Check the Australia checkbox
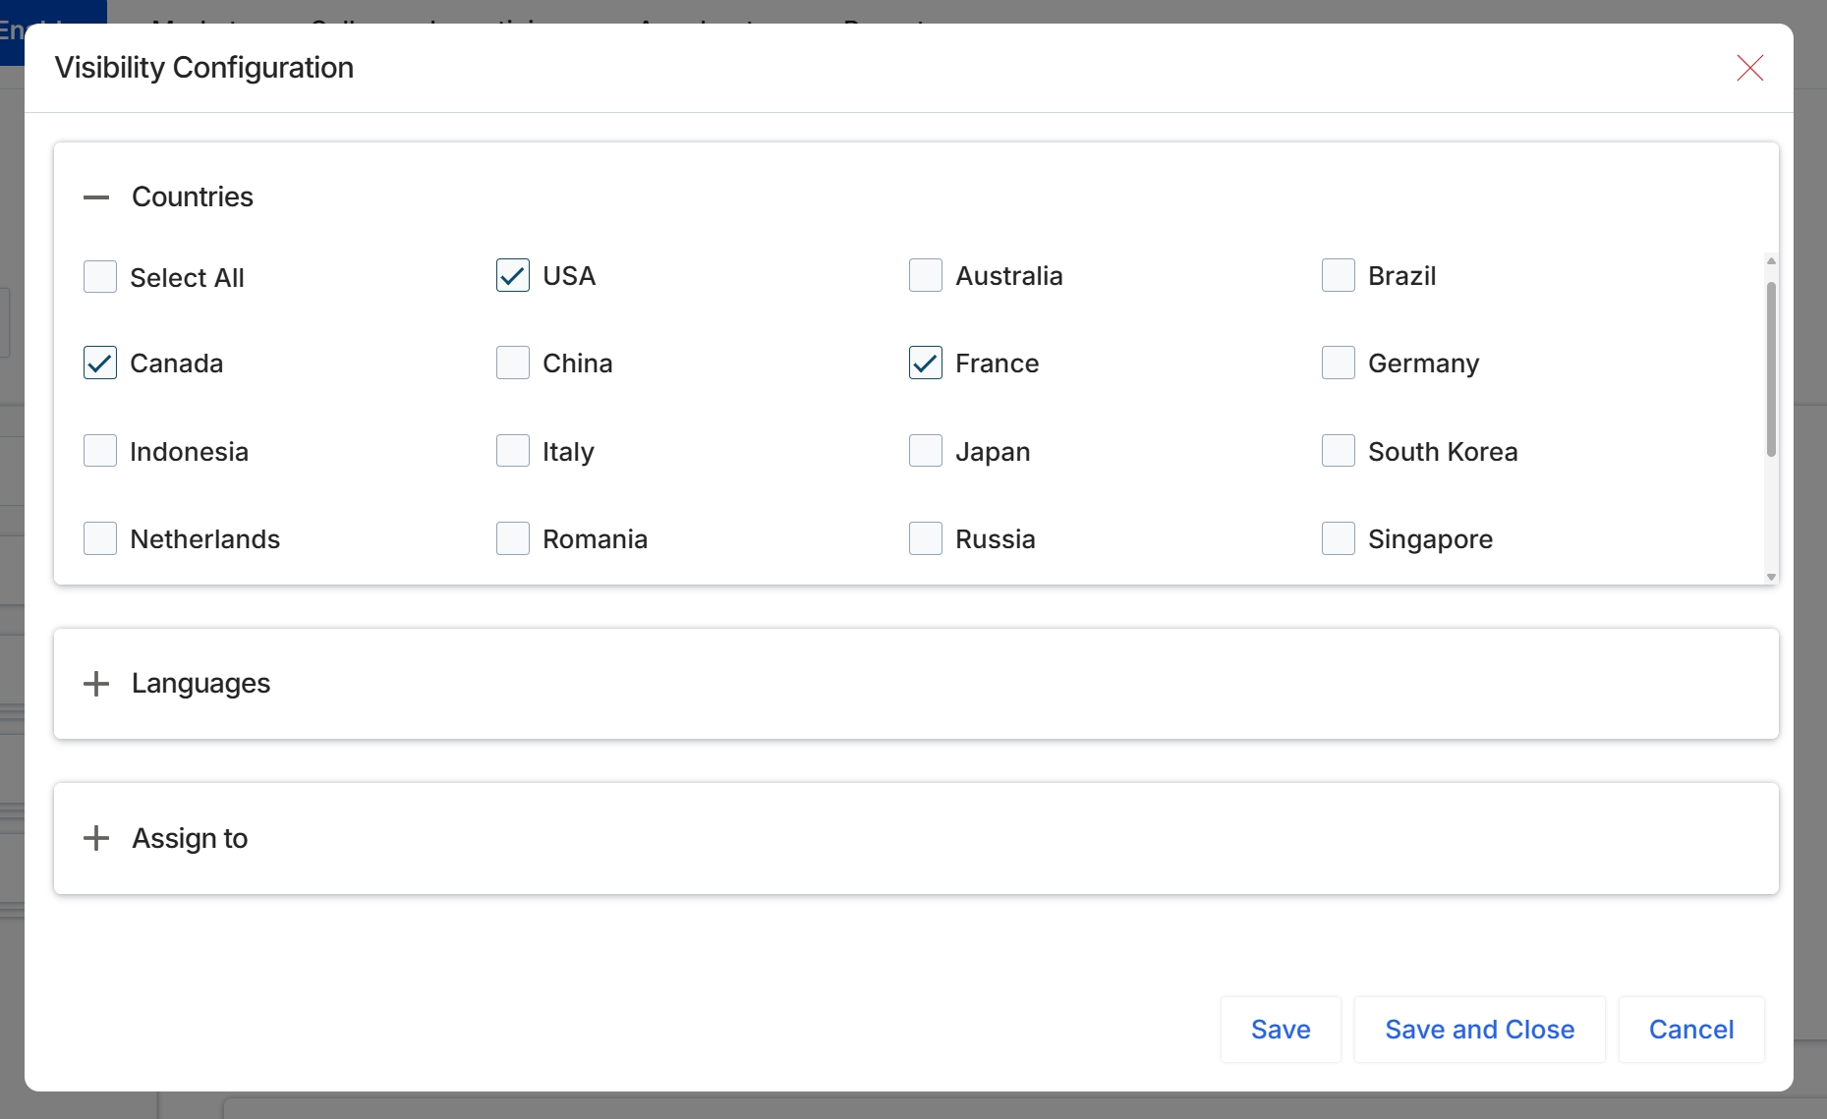 (926, 275)
